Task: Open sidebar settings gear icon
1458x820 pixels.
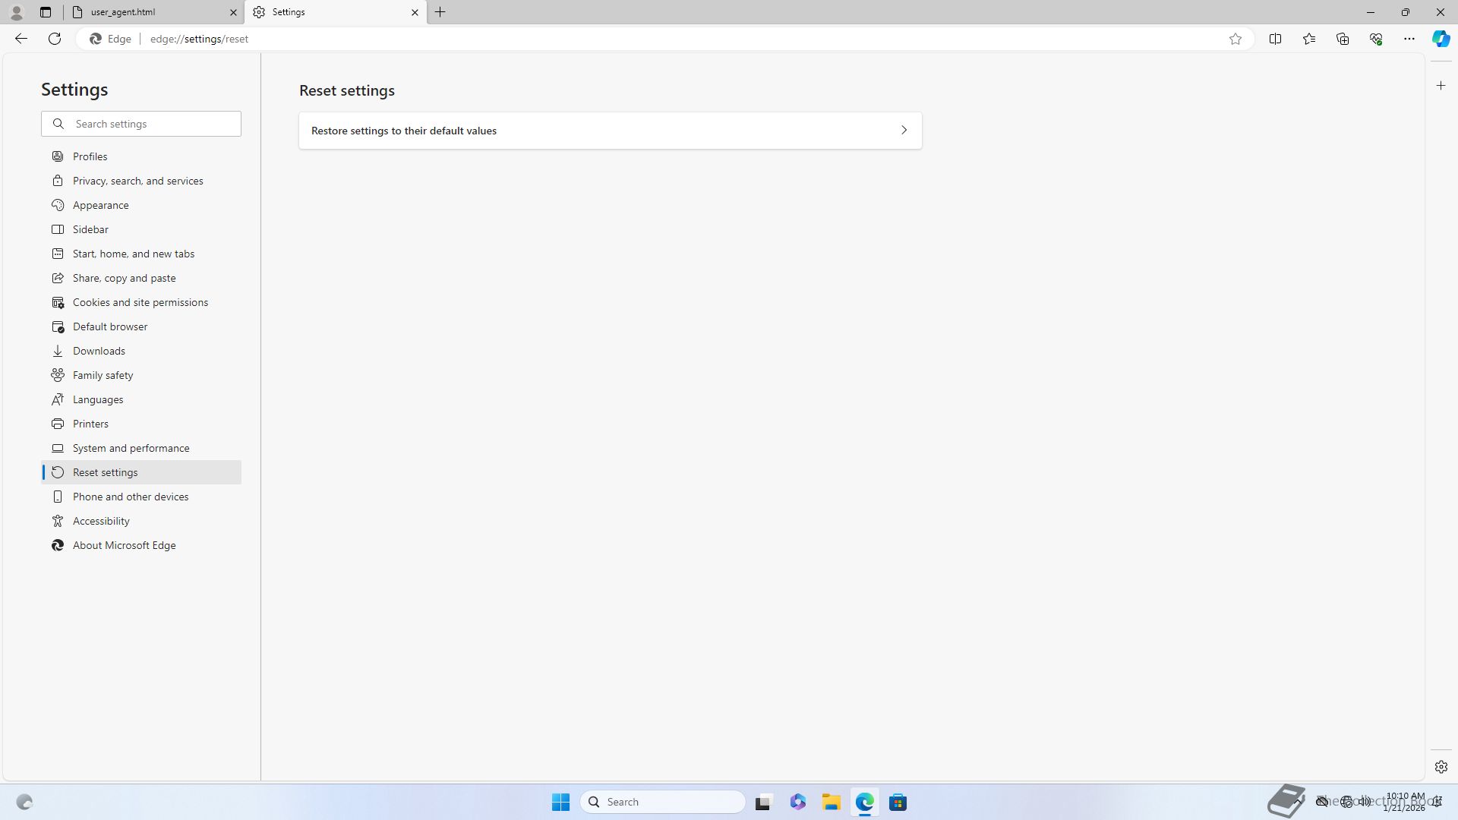Action: (x=1441, y=767)
